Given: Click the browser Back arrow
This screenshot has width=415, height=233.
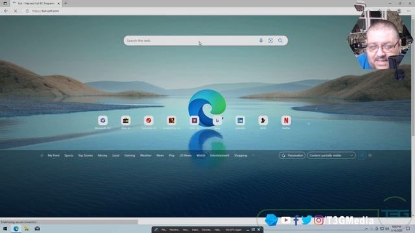Looking at the screenshot, I should point(6,11).
